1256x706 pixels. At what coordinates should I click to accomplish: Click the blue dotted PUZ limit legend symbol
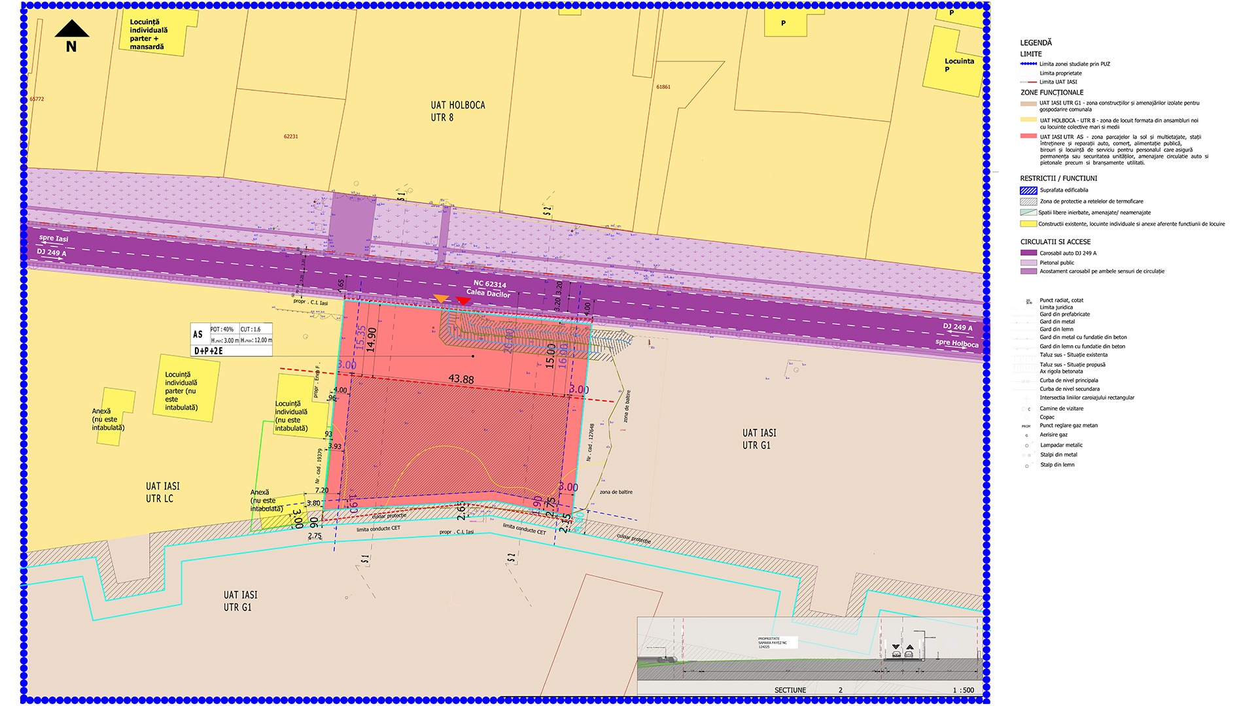point(1028,64)
